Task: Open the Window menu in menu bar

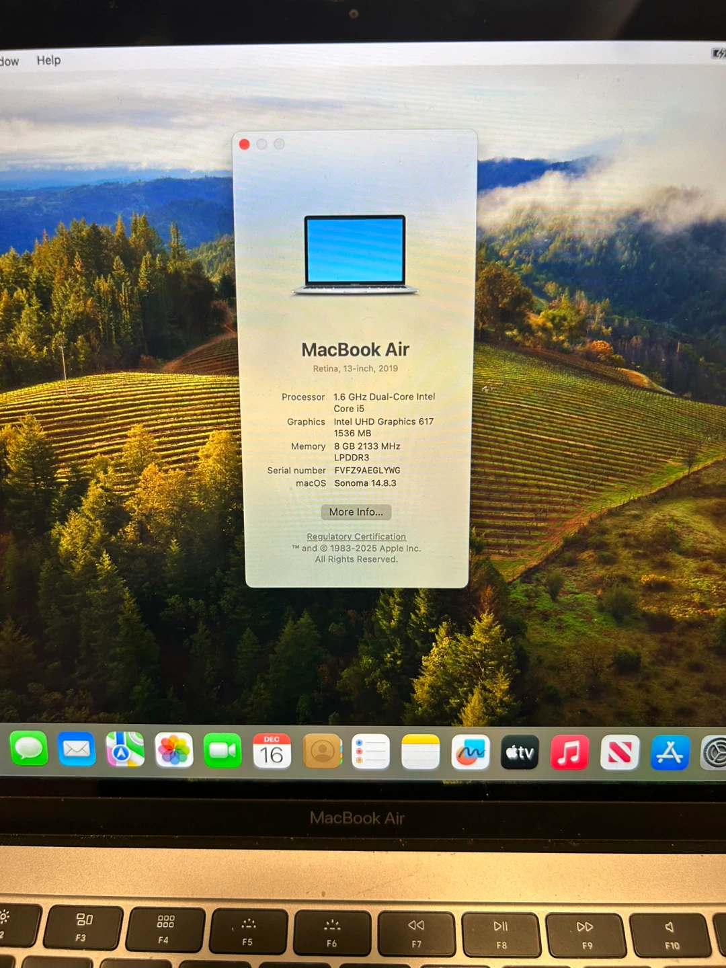Action: point(9,61)
